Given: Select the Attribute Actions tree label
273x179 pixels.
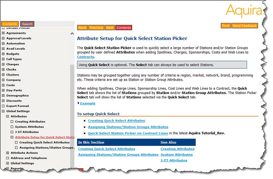Looking at the screenshot, I should [x=24, y=153].
